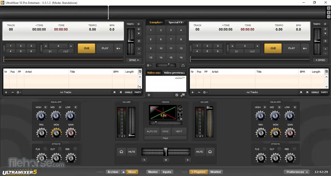This screenshot has height=176, width=331.
Task: Open right playlist gear dropdown
Action: [205, 92]
